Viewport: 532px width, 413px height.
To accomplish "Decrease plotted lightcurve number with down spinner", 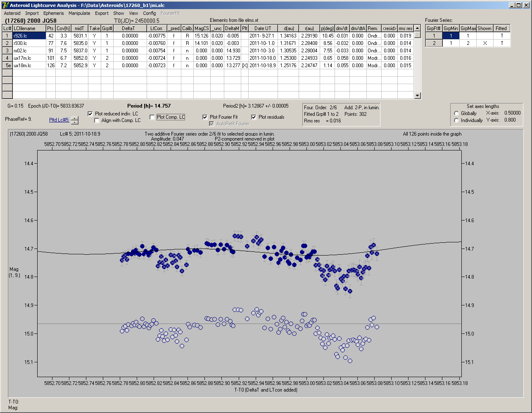I will pyautogui.click(x=75, y=122).
